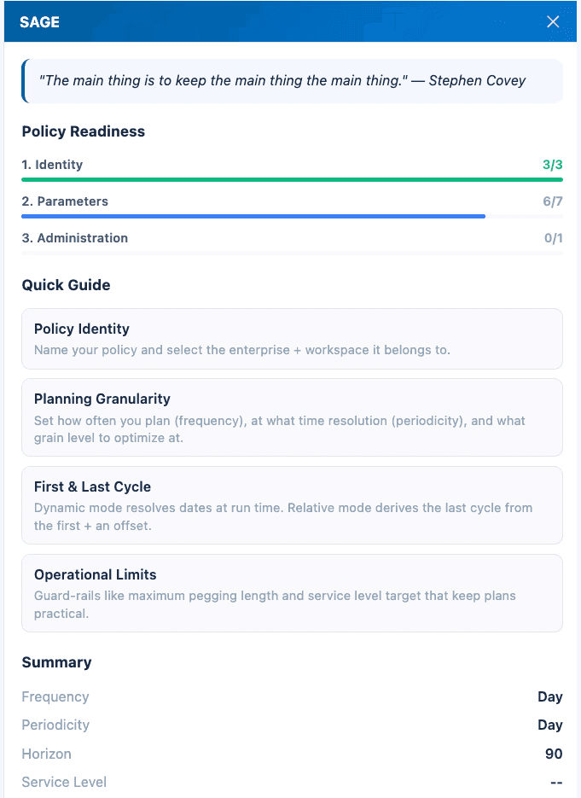Image resolution: width=581 pixels, height=798 pixels.
Task: Open the Operational Limits guide card
Action: coord(292,593)
